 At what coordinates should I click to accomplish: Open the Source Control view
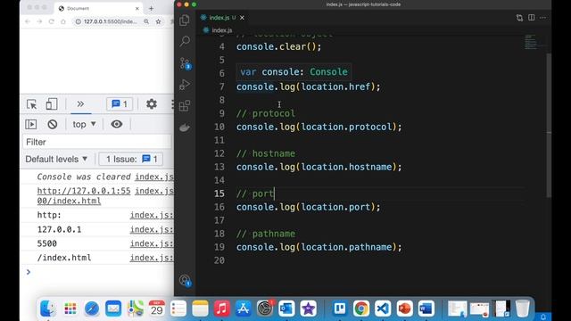pyautogui.click(x=185, y=63)
